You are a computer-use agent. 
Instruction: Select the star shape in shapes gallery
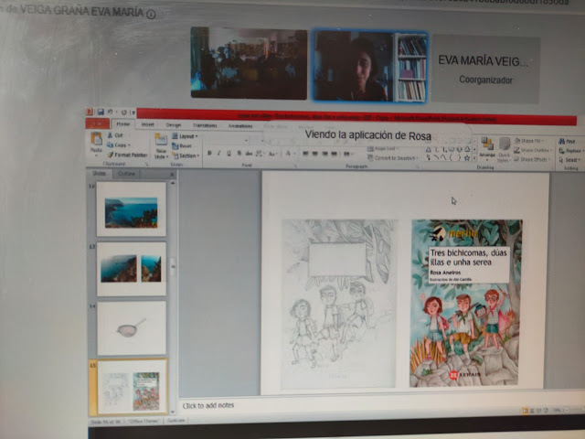tap(467, 158)
